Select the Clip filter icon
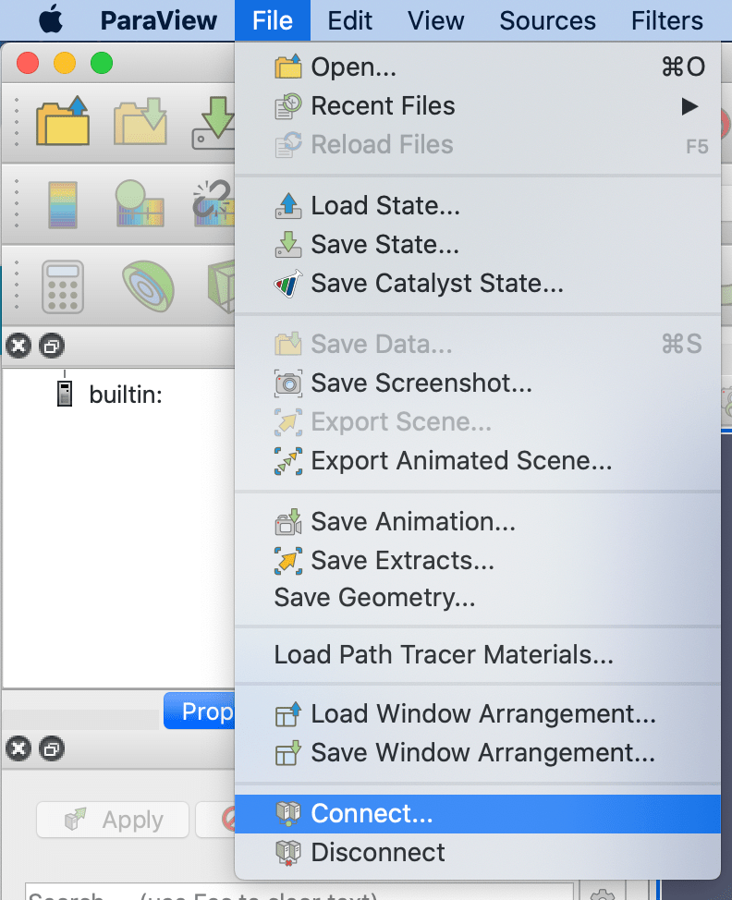The height and width of the screenshot is (900, 732). (x=148, y=284)
